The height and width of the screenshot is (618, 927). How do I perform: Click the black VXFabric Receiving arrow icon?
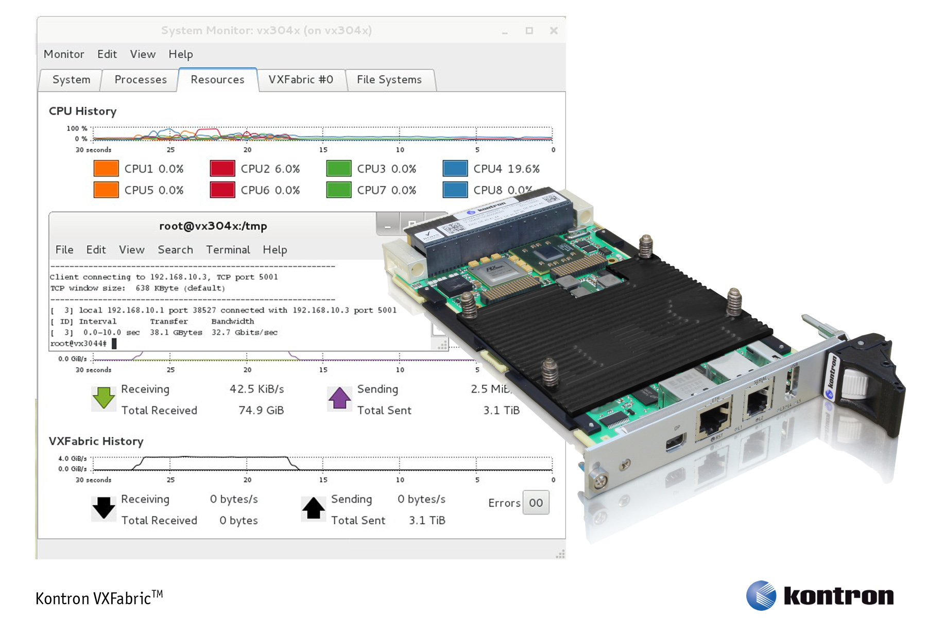(x=104, y=508)
